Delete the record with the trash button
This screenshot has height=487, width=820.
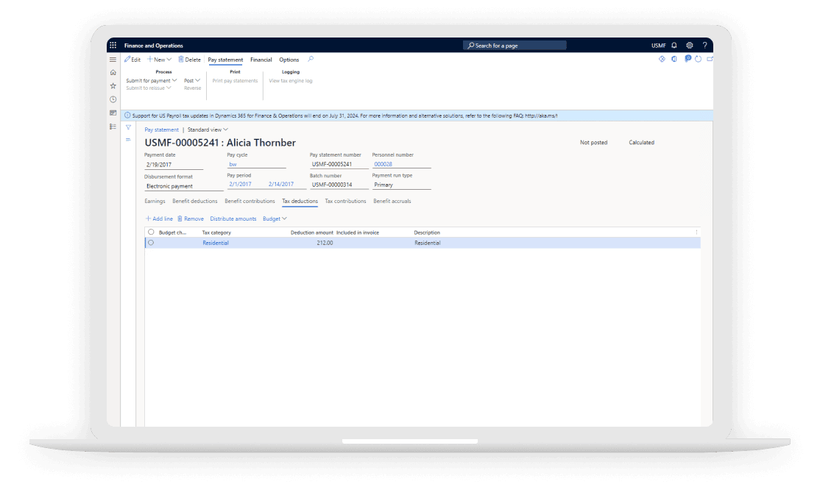tap(189, 60)
